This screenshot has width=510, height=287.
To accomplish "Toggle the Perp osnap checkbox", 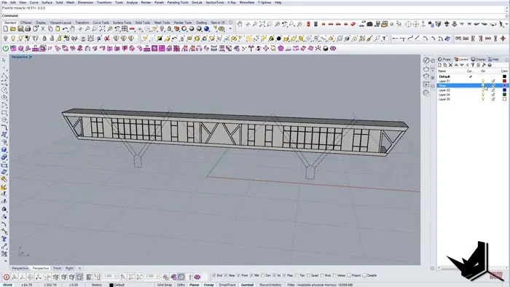I will point(284,275).
